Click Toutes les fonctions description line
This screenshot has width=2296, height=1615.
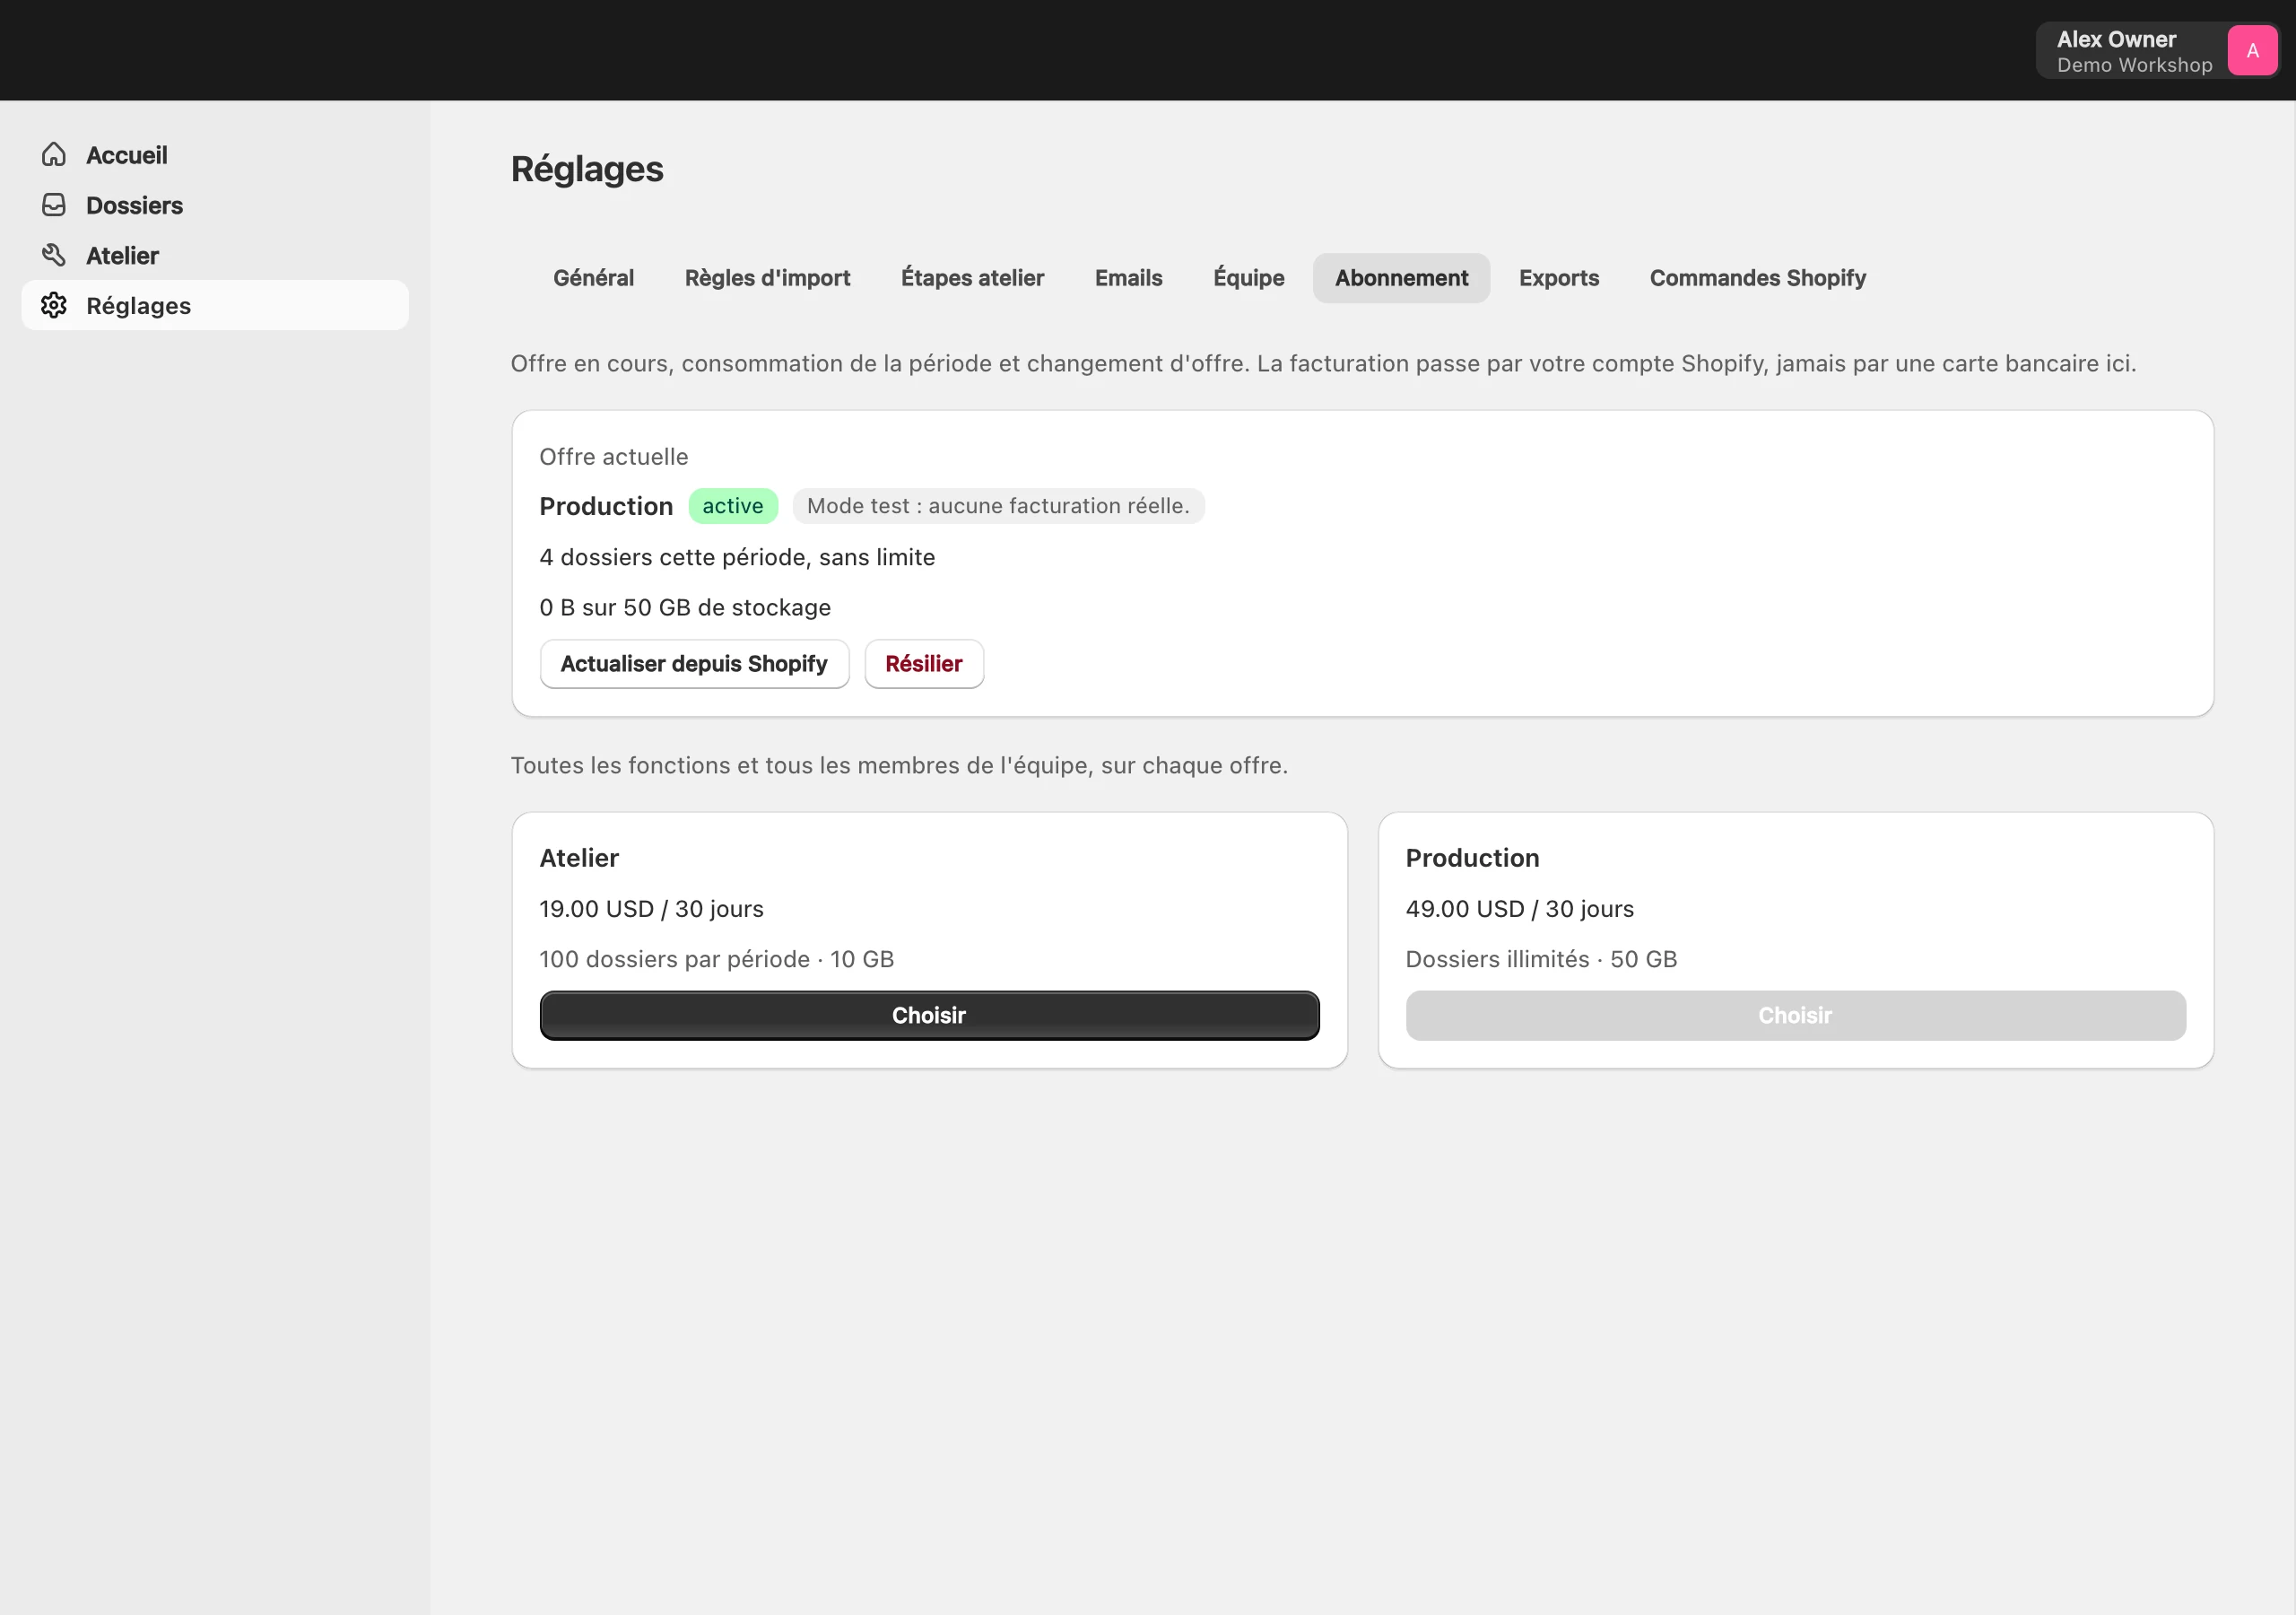coord(899,765)
